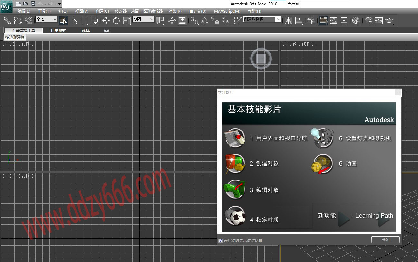418x262 pixels.
Task: Open the Redo history dropdown arrow
Action: 55,4
